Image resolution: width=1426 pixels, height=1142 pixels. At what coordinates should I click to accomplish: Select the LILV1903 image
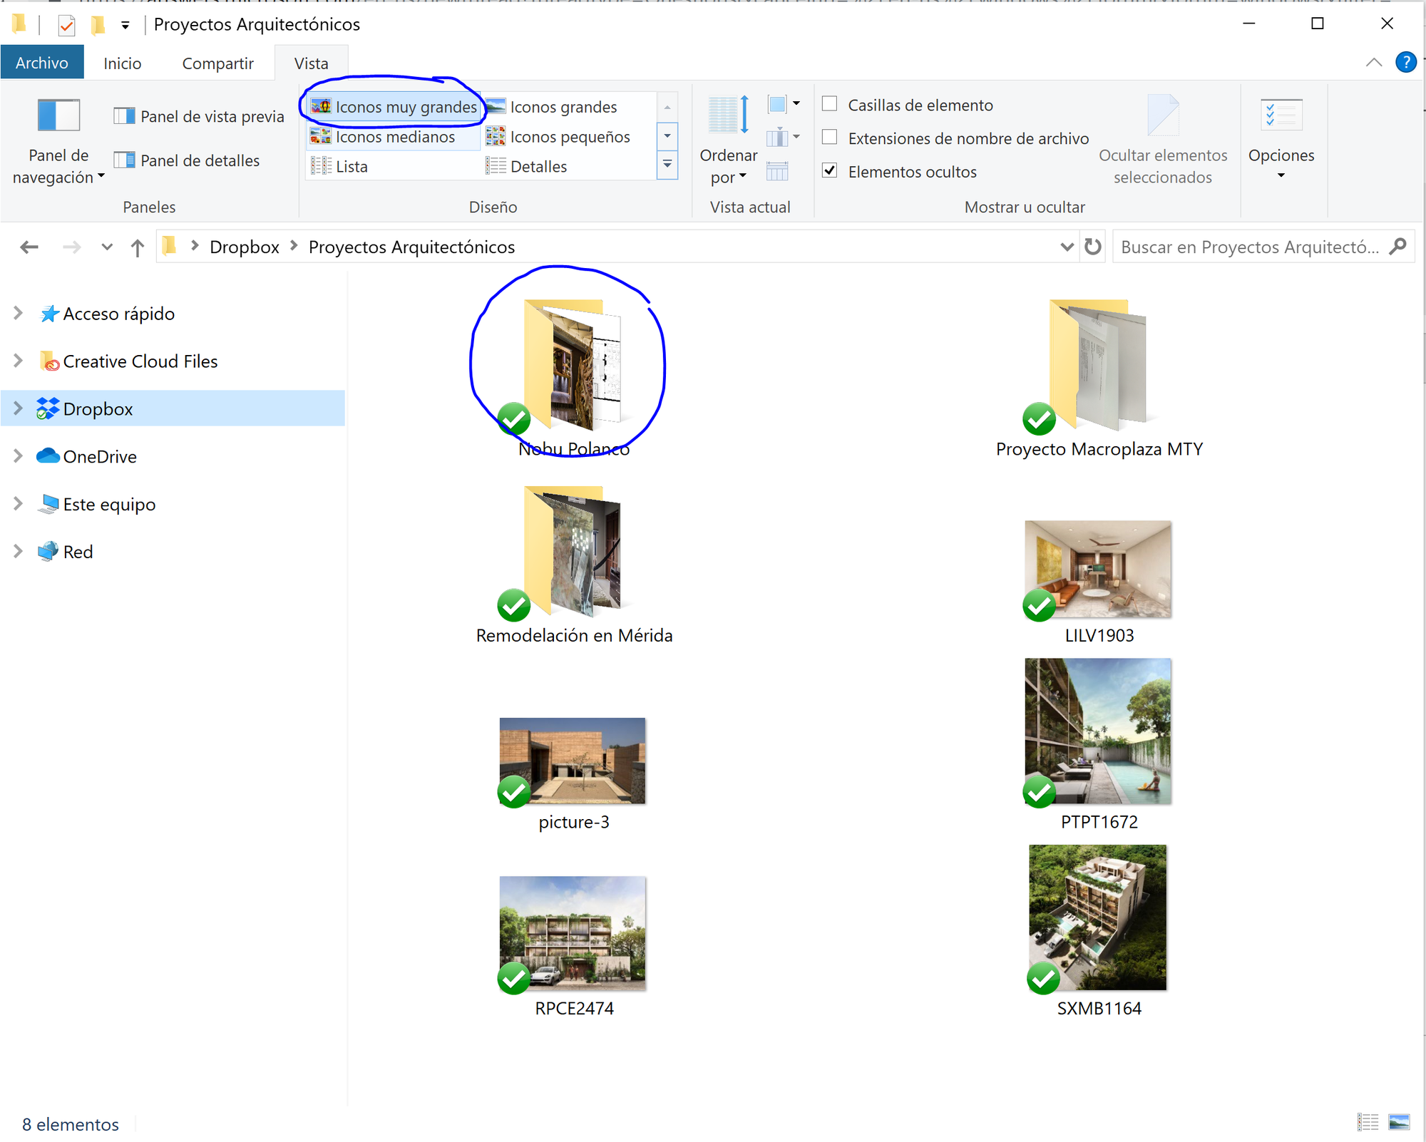pos(1098,582)
